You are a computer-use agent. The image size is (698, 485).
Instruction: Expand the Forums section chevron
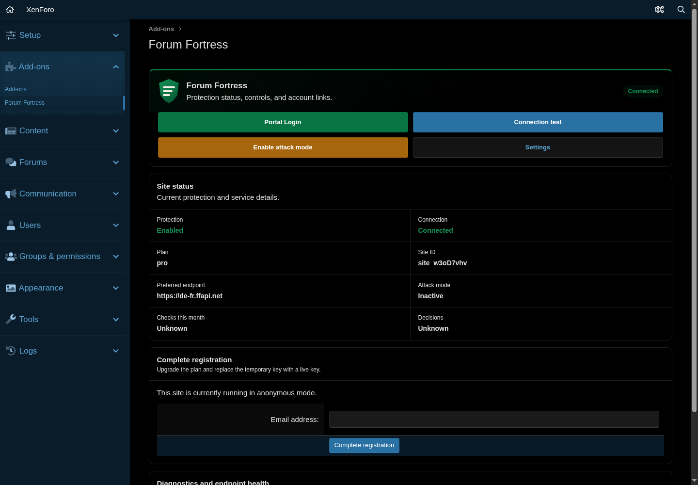(x=116, y=162)
